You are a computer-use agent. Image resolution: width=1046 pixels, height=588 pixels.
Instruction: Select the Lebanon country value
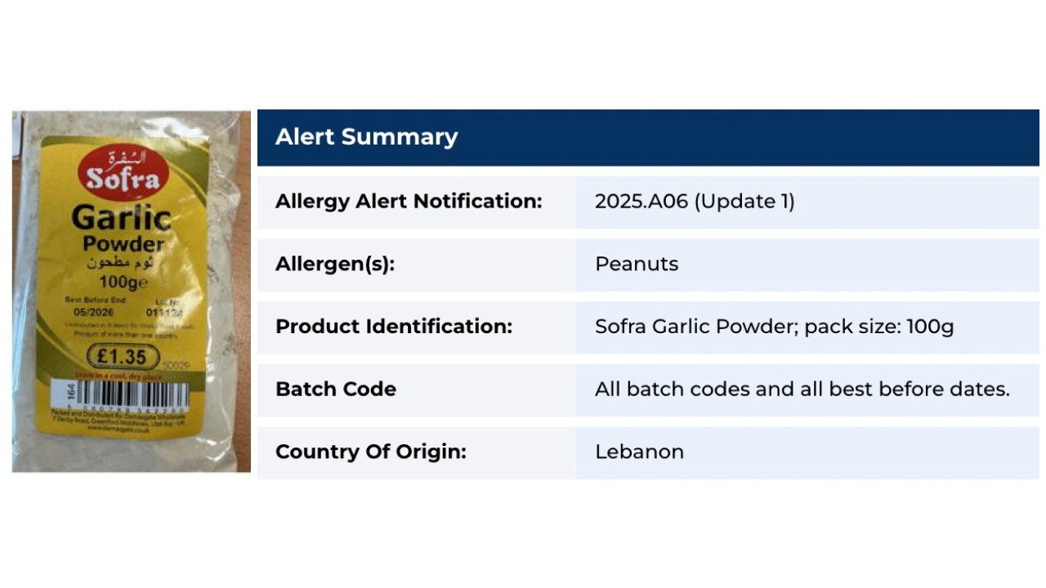point(639,452)
